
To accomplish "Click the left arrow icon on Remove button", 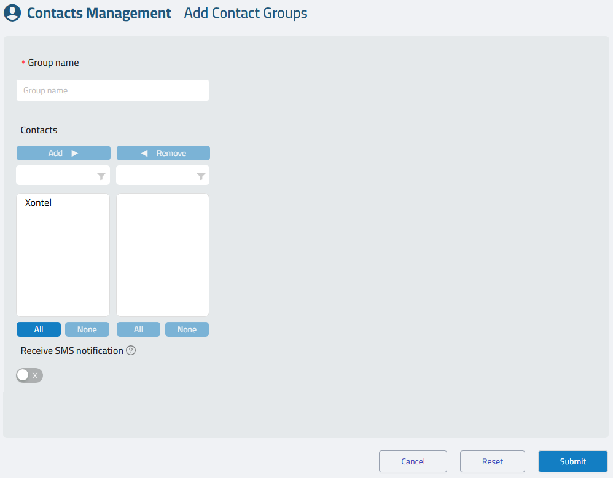I will click(144, 154).
